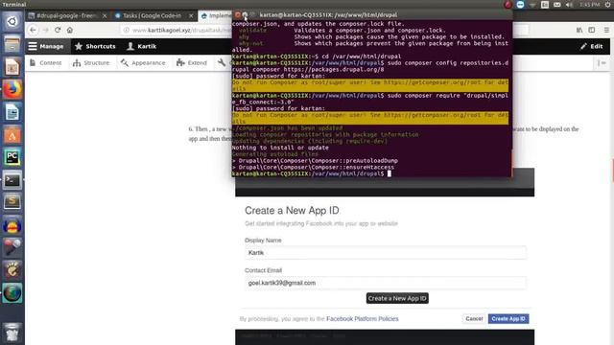The image size is (614, 345).
Task: Open the mail indicator in top panel
Action: click(556, 4)
